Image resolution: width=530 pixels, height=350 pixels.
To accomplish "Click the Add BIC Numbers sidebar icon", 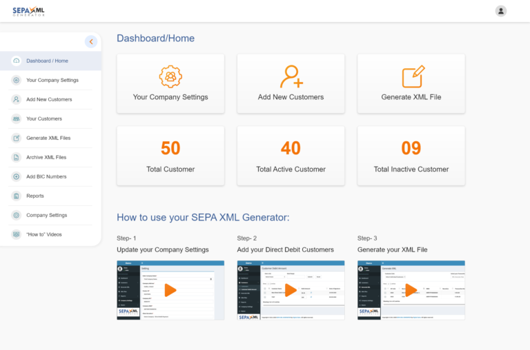I will [x=17, y=176].
